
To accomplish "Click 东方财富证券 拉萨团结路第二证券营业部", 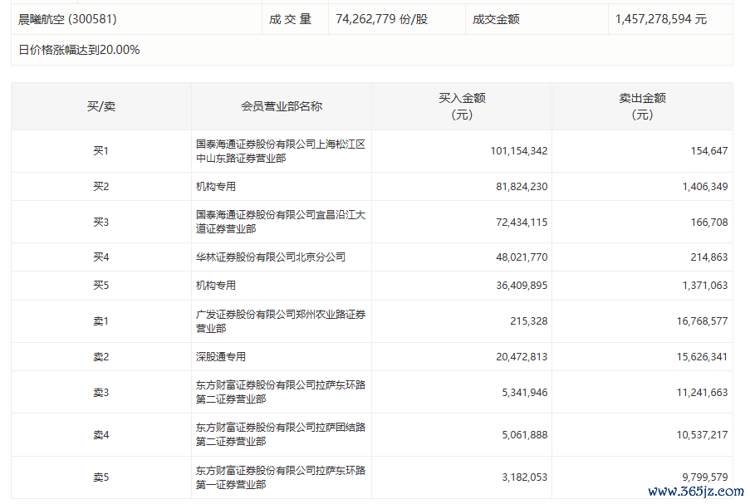I will (x=280, y=434).
